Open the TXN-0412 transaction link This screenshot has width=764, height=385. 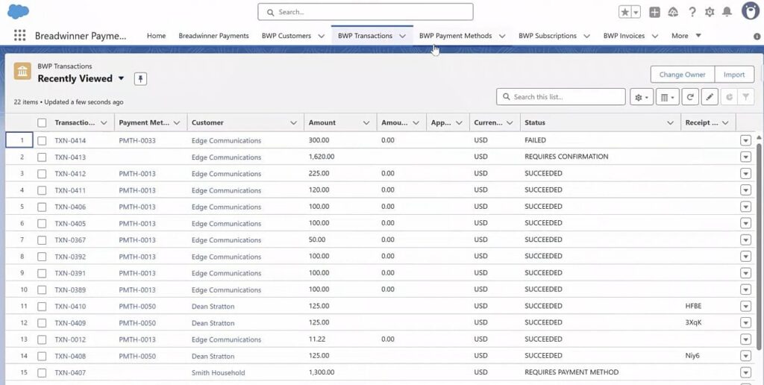point(70,174)
